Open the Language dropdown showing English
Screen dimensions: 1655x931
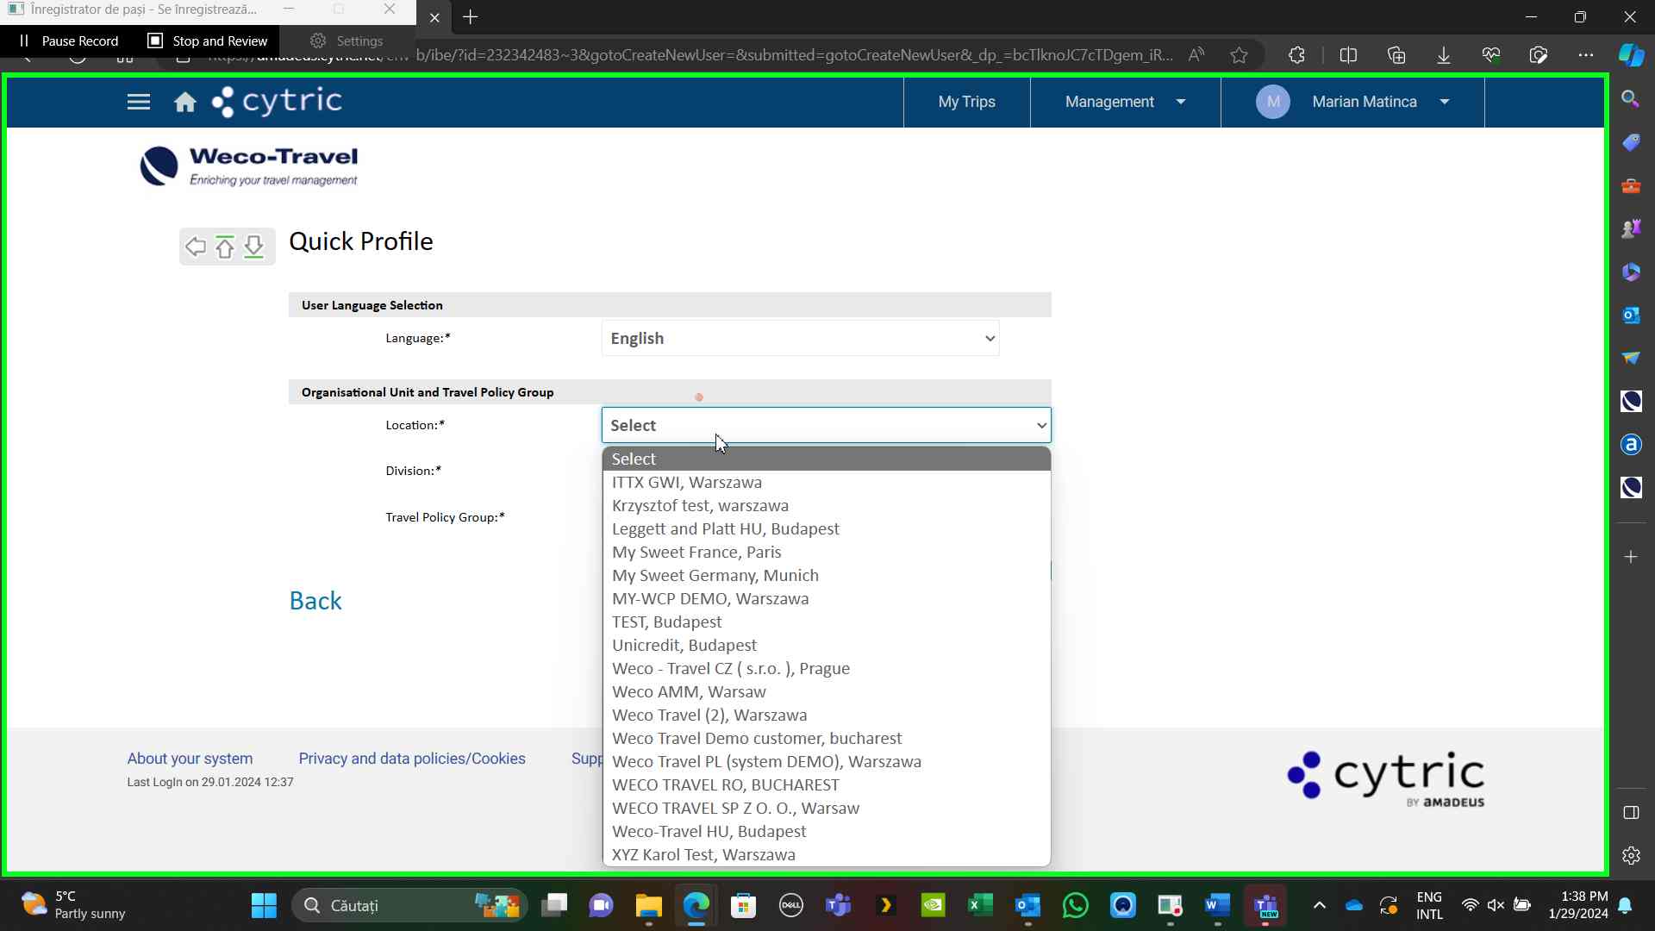[801, 338]
